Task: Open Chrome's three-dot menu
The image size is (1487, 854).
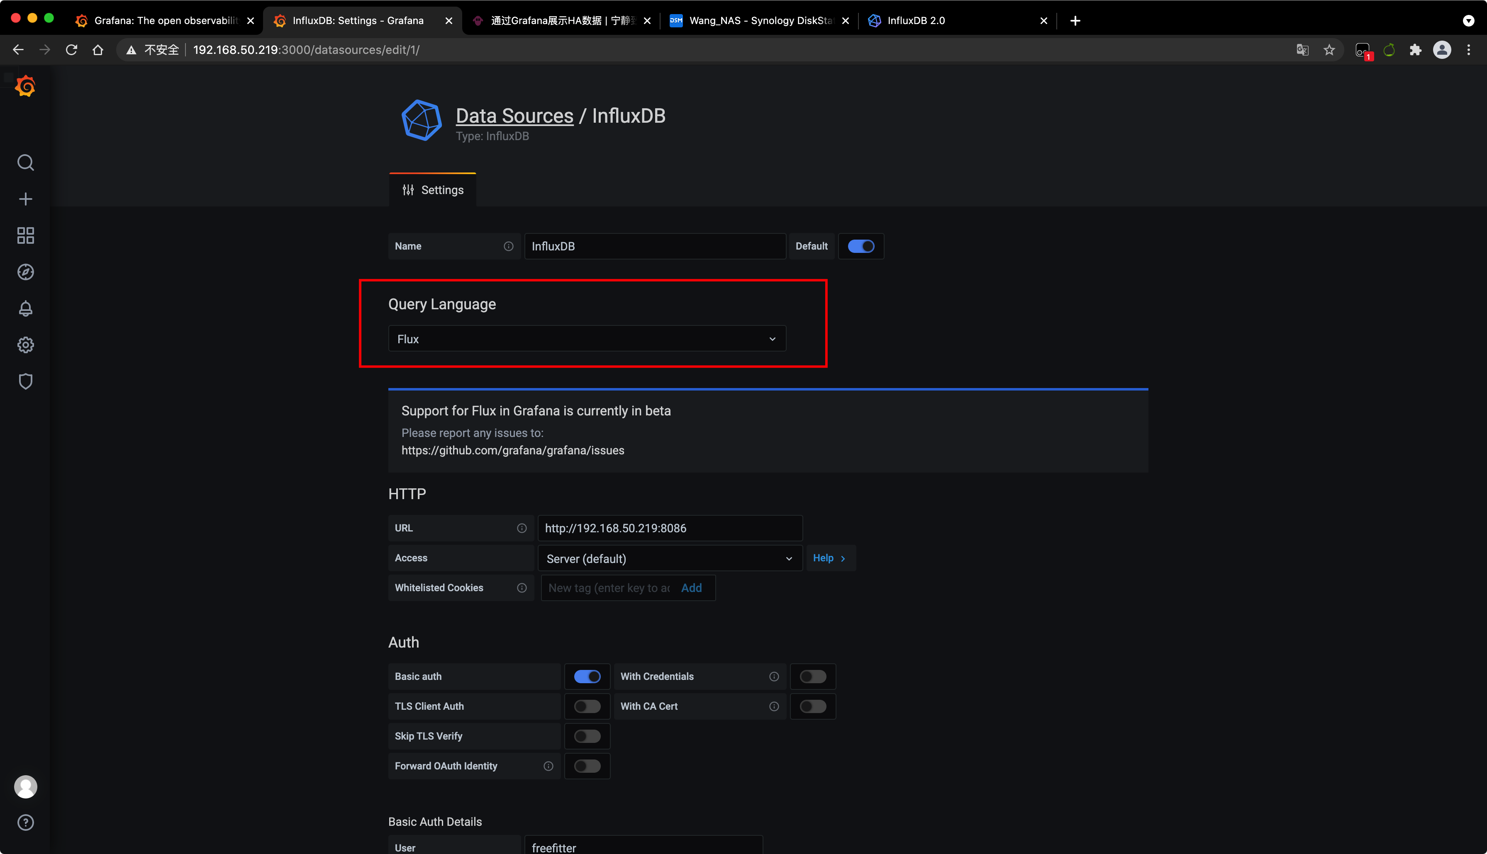Action: [1469, 50]
